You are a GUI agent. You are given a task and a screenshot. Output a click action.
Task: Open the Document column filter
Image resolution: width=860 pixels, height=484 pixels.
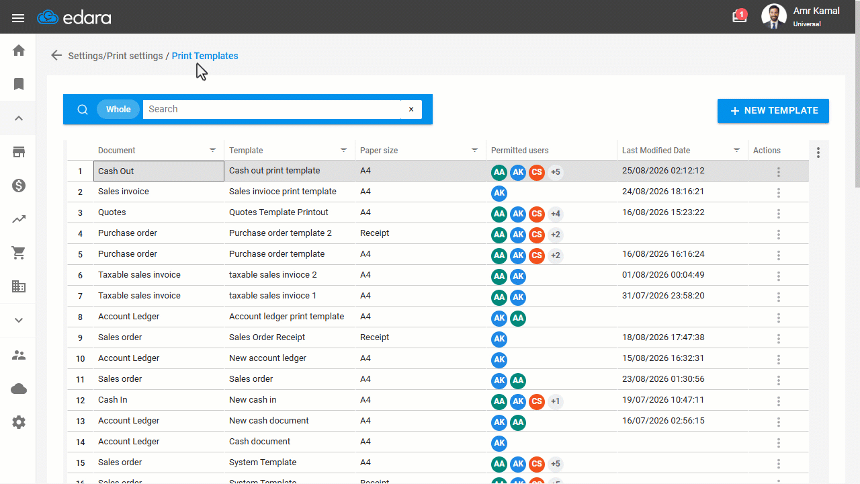pyautogui.click(x=213, y=150)
